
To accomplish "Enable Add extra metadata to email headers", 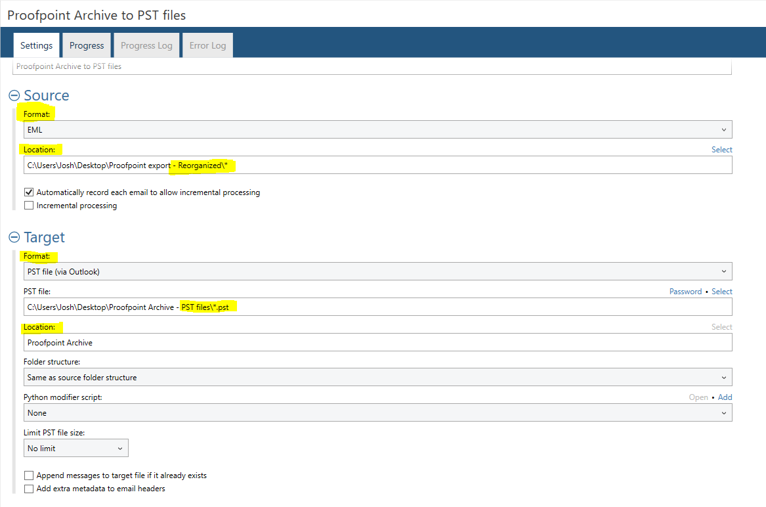I will [x=29, y=489].
